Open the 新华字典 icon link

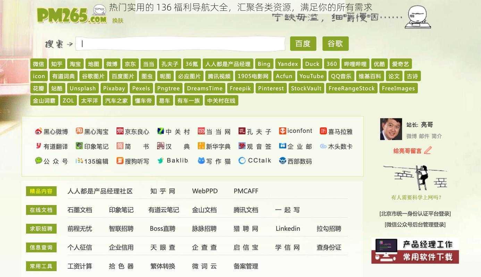[214, 146]
